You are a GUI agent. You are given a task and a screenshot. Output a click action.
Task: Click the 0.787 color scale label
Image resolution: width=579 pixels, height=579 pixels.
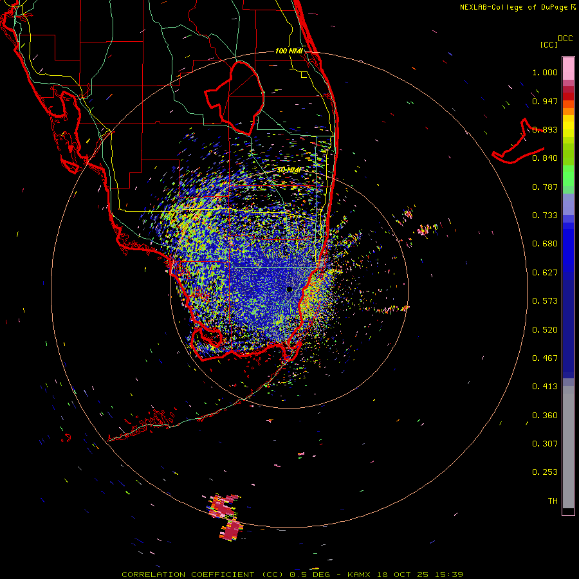click(x=545, y=187)
